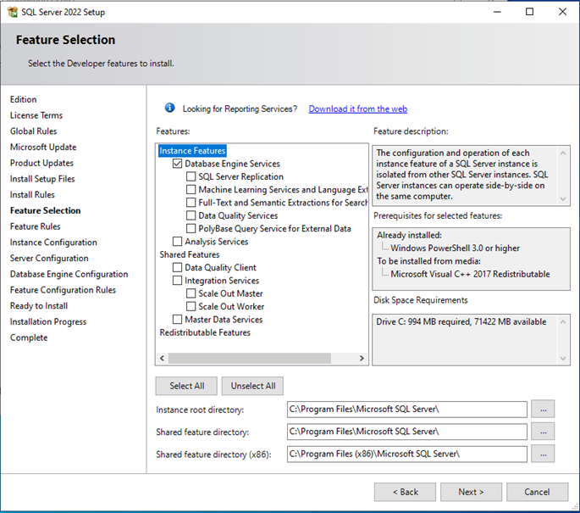Click disk space box scroll down arrow

563,358
